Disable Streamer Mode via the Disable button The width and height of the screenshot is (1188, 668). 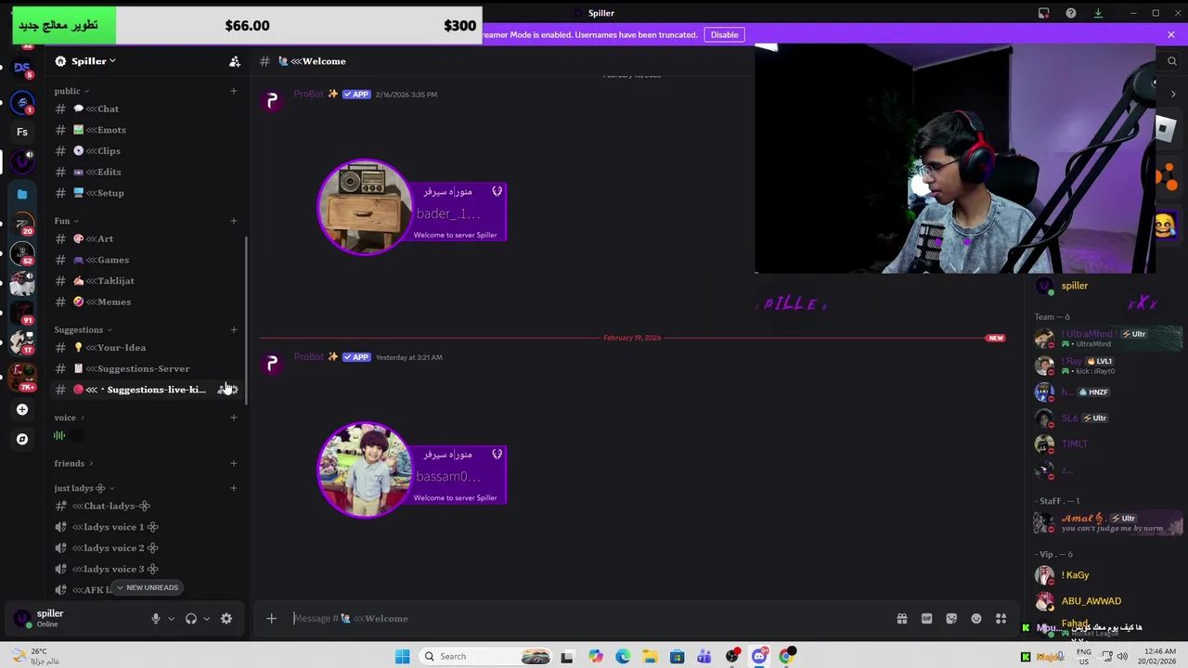pos(724,34)
